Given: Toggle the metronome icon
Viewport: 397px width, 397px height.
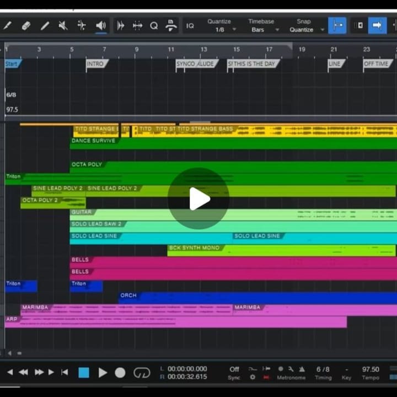Looking at the screenshot, I should click(x=302, y=369).
